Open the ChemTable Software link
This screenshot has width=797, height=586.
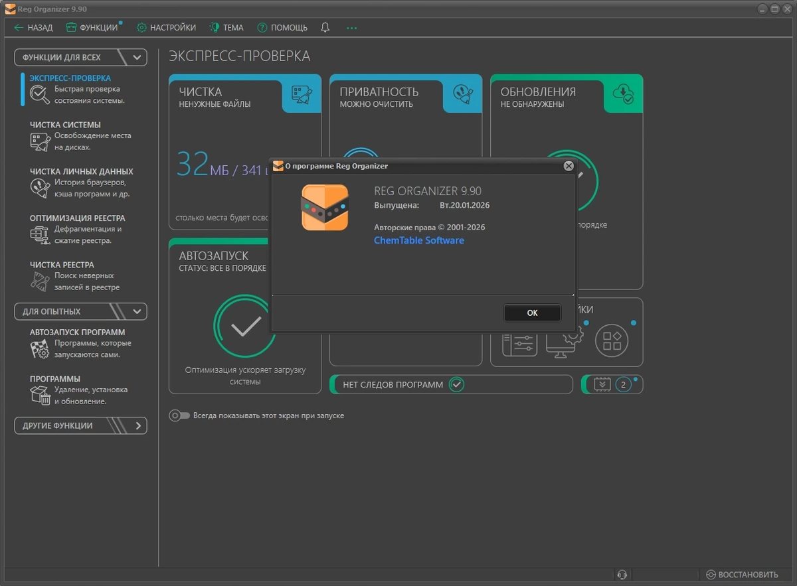coord(419,240)
